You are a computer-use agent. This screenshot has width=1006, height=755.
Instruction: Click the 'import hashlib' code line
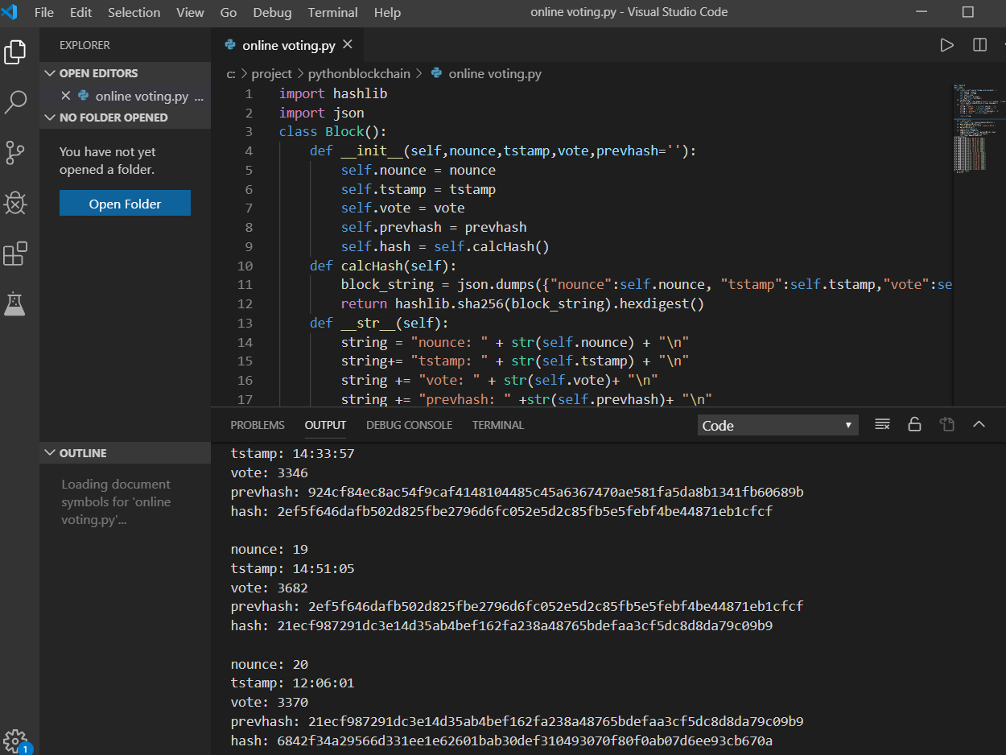(x=333, y=93)
